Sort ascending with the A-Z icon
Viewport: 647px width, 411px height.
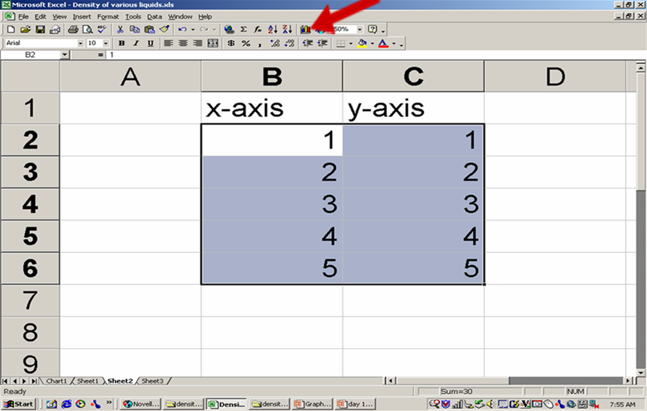(272, 29)
